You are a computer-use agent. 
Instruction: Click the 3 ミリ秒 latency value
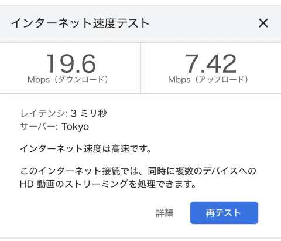(89, 113)
